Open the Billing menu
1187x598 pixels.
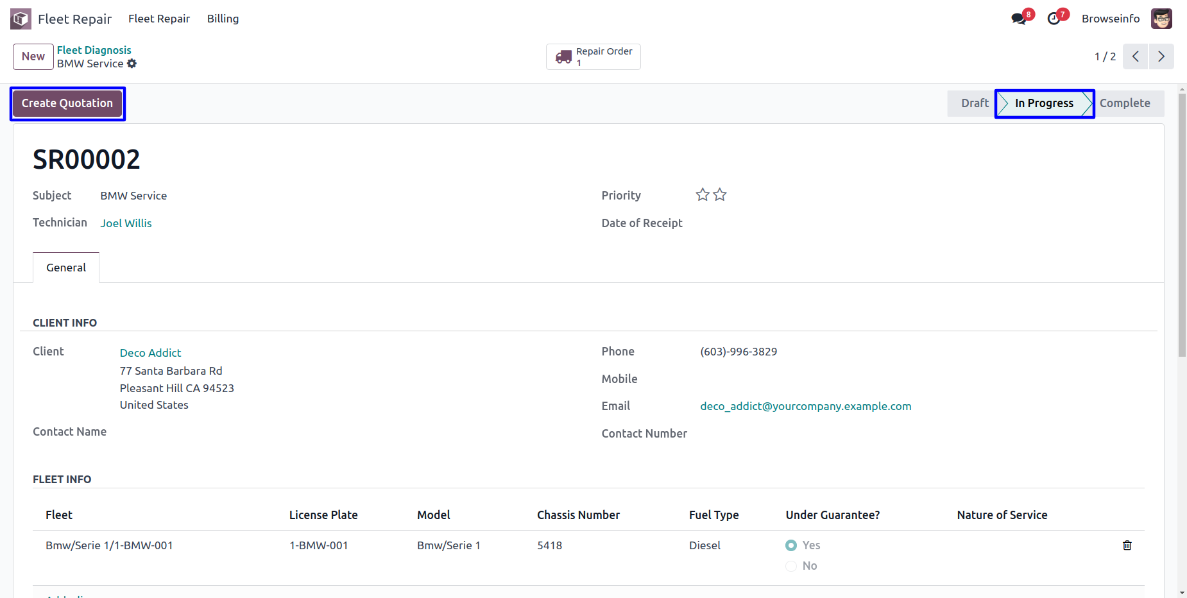coord(223,19)
